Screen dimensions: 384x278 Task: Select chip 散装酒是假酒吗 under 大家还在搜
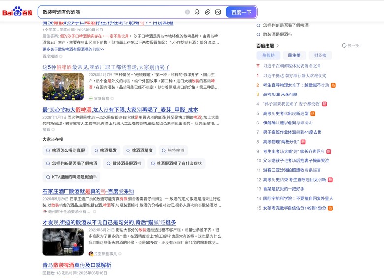(124, 163)
